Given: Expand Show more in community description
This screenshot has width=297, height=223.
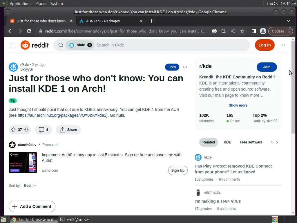Looking at the screenshot, I should [238, 105].
